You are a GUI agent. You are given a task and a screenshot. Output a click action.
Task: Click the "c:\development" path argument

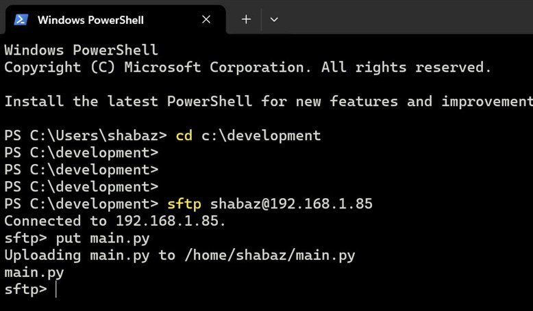(x=260, y=135)
